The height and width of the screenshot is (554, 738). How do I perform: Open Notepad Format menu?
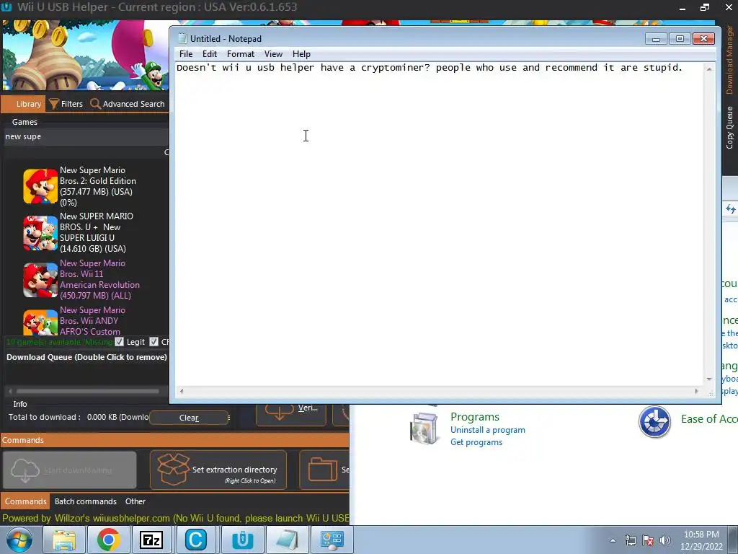click(x=241, y=54)
